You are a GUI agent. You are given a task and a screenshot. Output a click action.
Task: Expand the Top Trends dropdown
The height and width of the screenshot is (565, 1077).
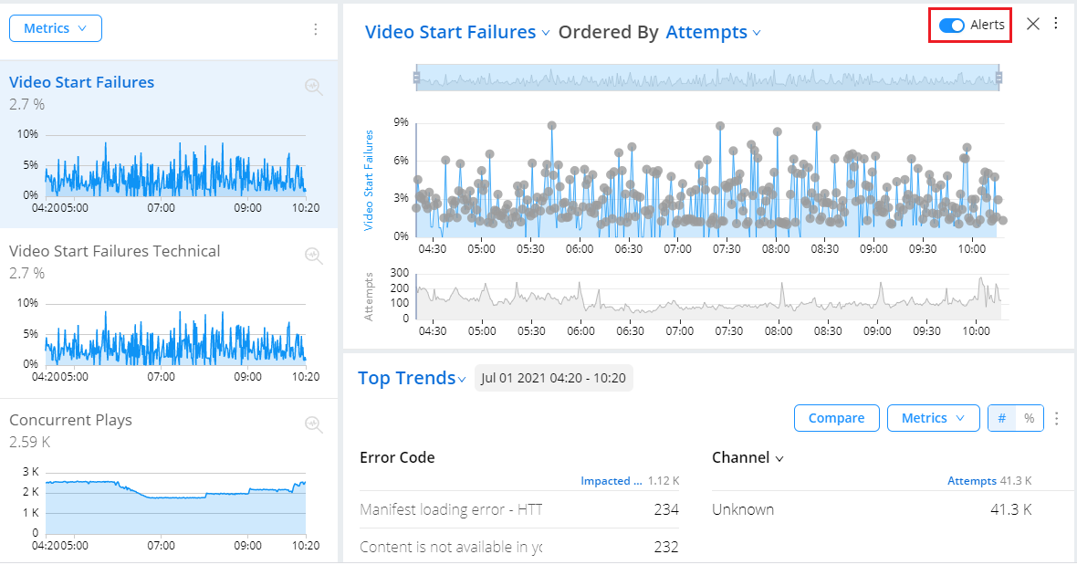pos(412,378)
